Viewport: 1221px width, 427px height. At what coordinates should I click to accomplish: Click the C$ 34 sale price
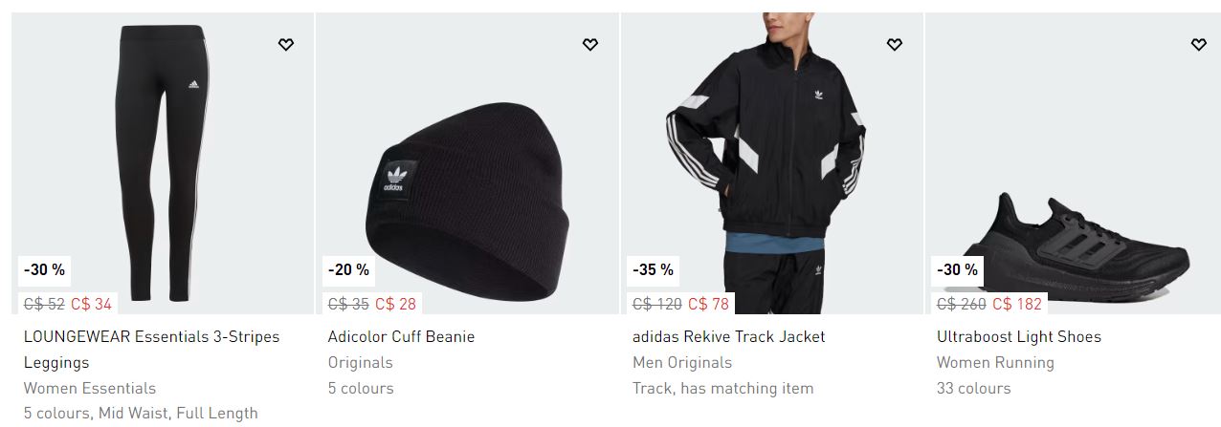91,305
